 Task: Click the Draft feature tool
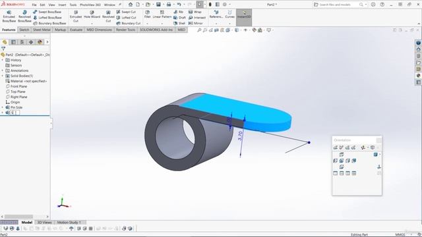click(x=179, y=18)
